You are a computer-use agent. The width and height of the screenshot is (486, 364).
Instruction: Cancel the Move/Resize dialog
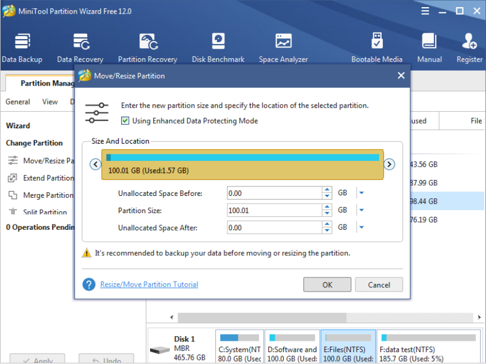(379, 284)
